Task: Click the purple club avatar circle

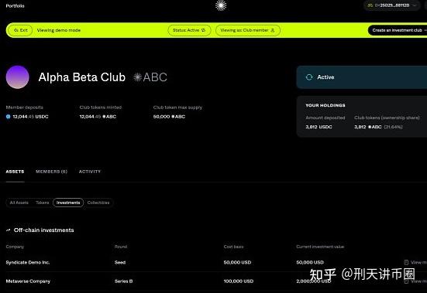Action: [x=17, y=77]
